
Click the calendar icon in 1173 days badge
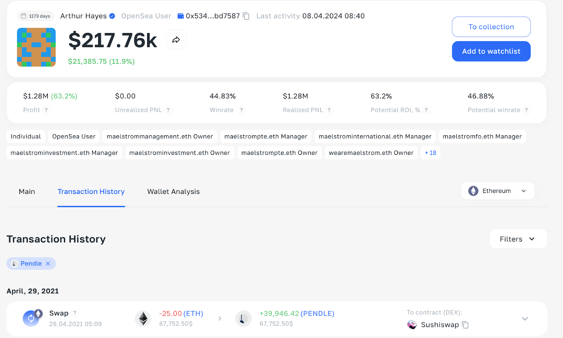24,16
